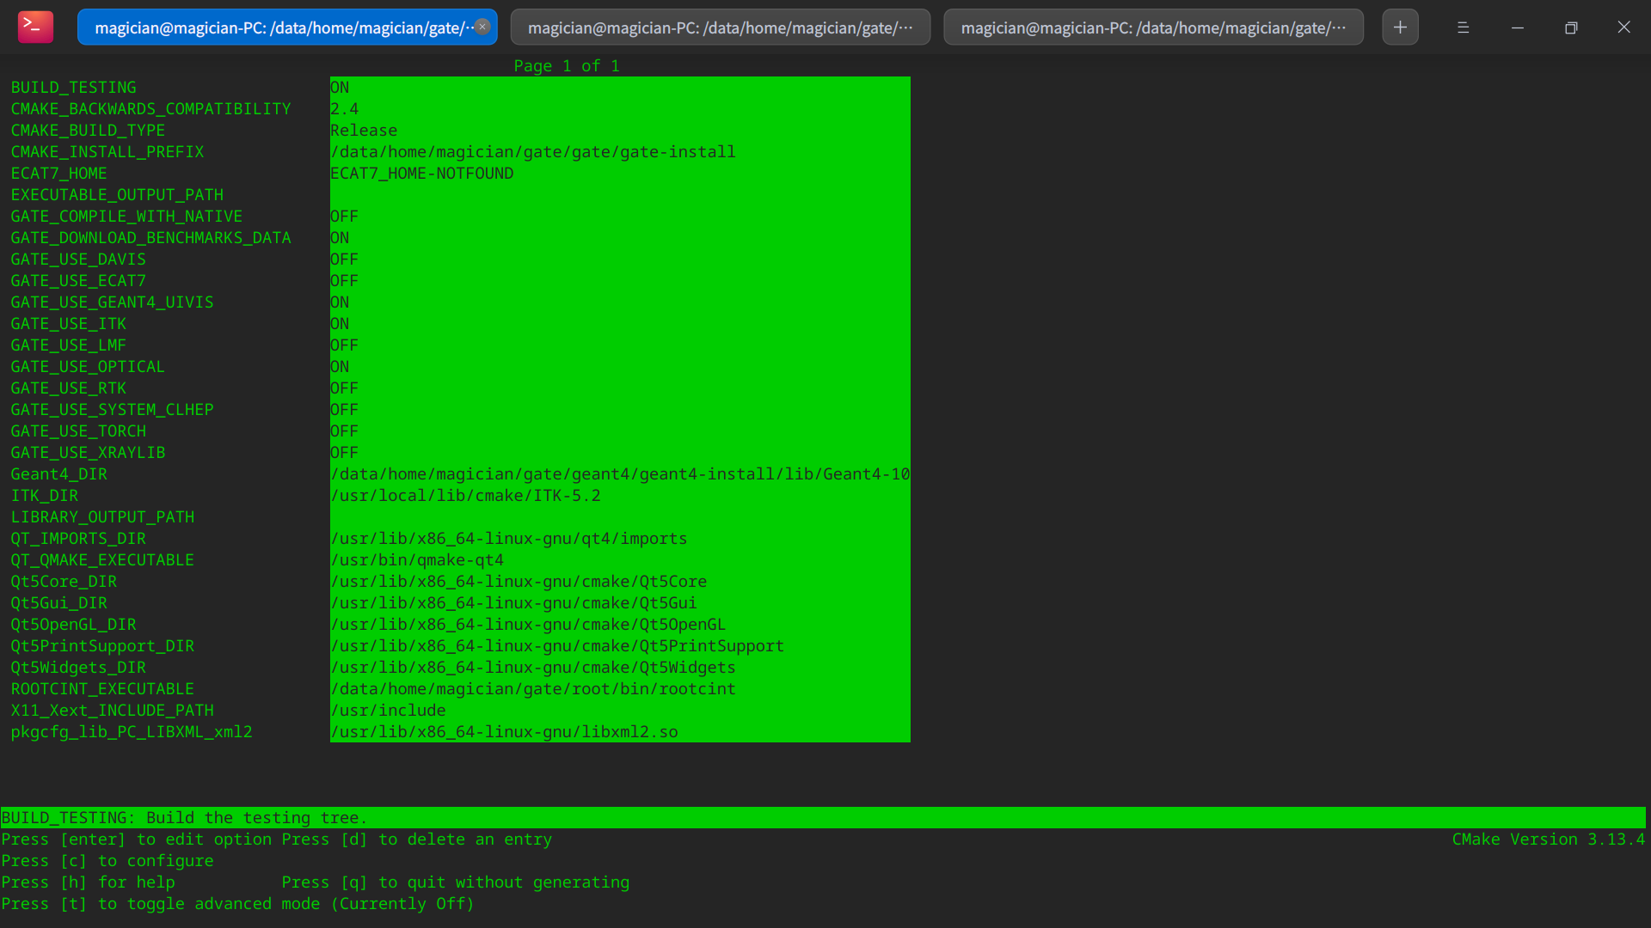
Task: Click the 'CMake Version 3.13.4' text
Action: [1549, 839]
